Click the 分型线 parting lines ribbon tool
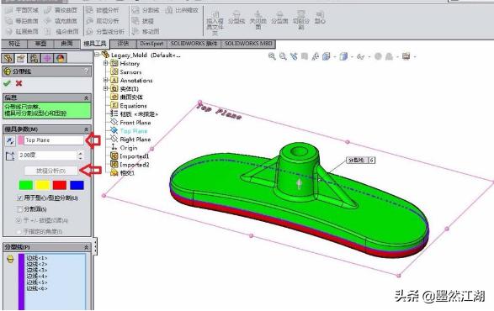Image resolution: width=494 pixels, height=311 pixels. [236, 18]
